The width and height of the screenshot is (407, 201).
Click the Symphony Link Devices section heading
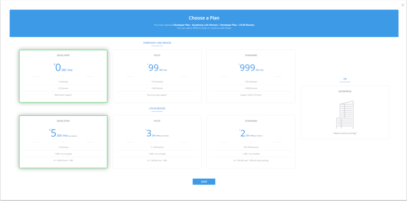coord(157,43)
